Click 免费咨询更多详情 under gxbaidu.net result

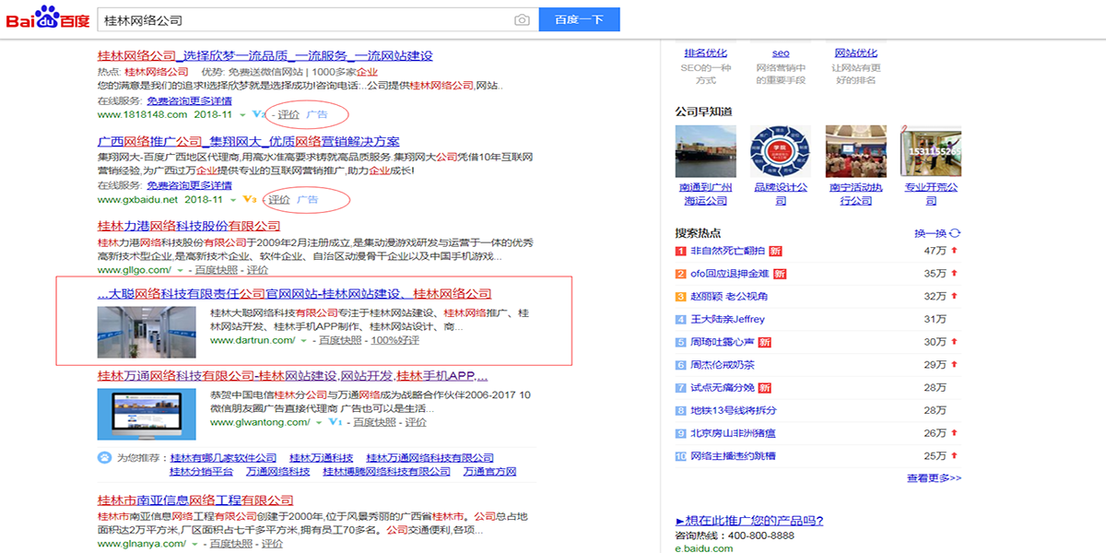(189, 184)
